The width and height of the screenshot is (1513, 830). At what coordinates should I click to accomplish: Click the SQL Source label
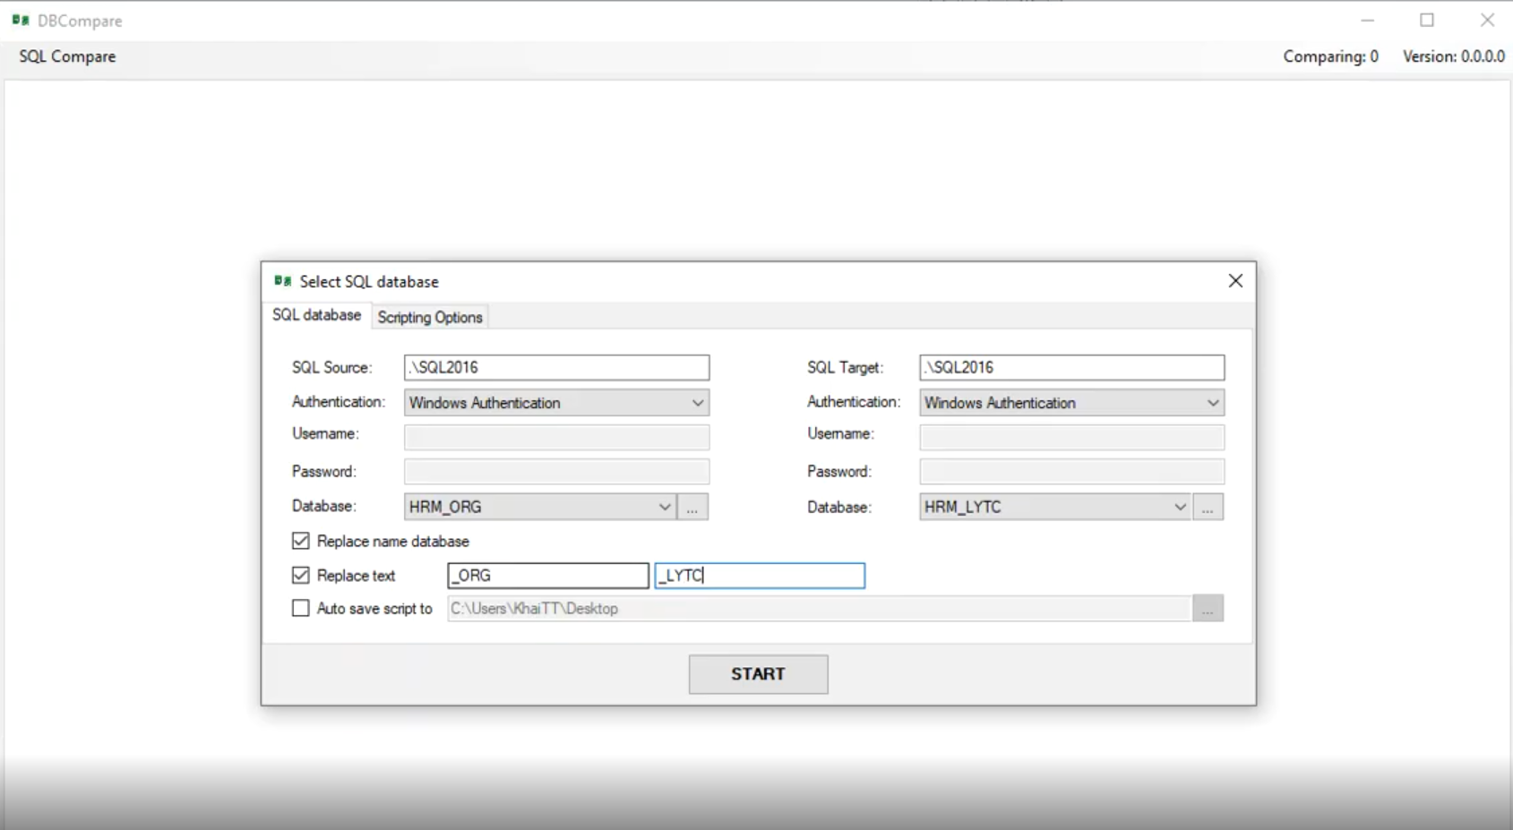pyautogui.click(x=331, y=367)
